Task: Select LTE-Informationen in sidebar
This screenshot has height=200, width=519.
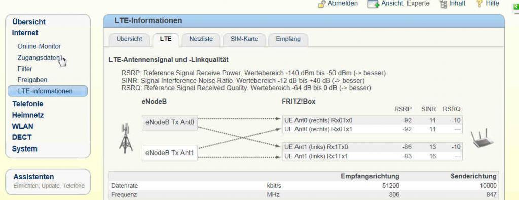Action: [x=48, y=91]
